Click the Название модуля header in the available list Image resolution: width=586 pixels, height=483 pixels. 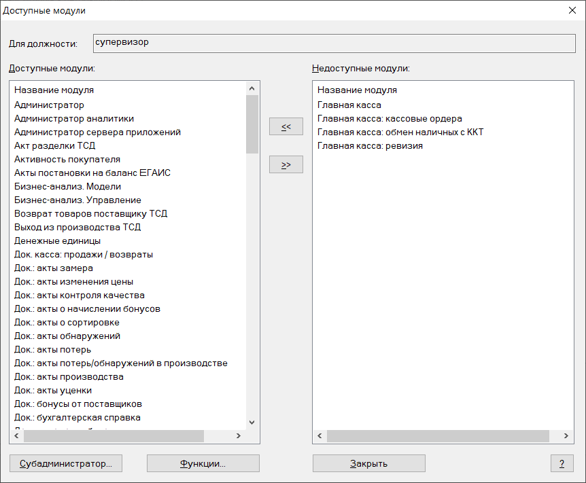(54, 90)
